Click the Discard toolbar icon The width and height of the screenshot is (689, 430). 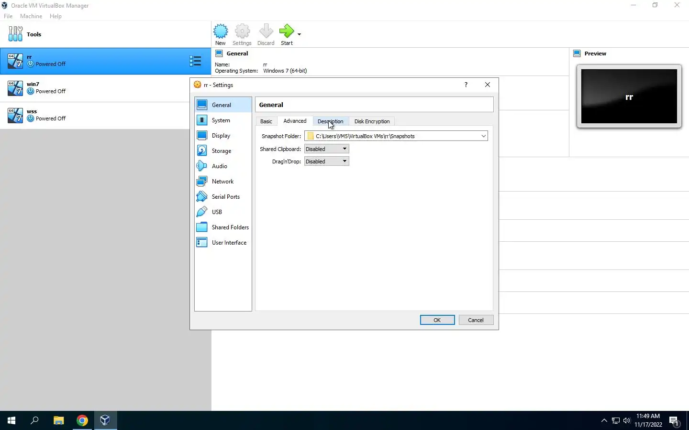266,34
